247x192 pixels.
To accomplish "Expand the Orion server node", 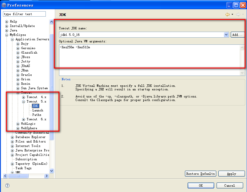I will [18, 79].
